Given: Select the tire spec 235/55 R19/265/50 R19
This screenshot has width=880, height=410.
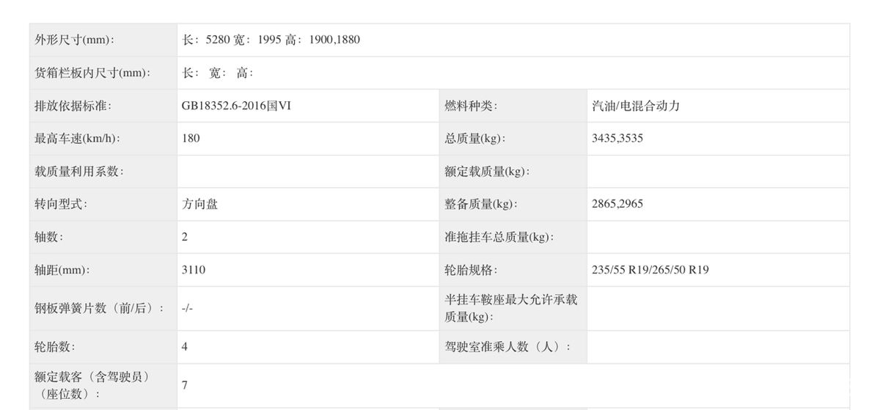Looking at the screenshot, I should tap(650, 270).
